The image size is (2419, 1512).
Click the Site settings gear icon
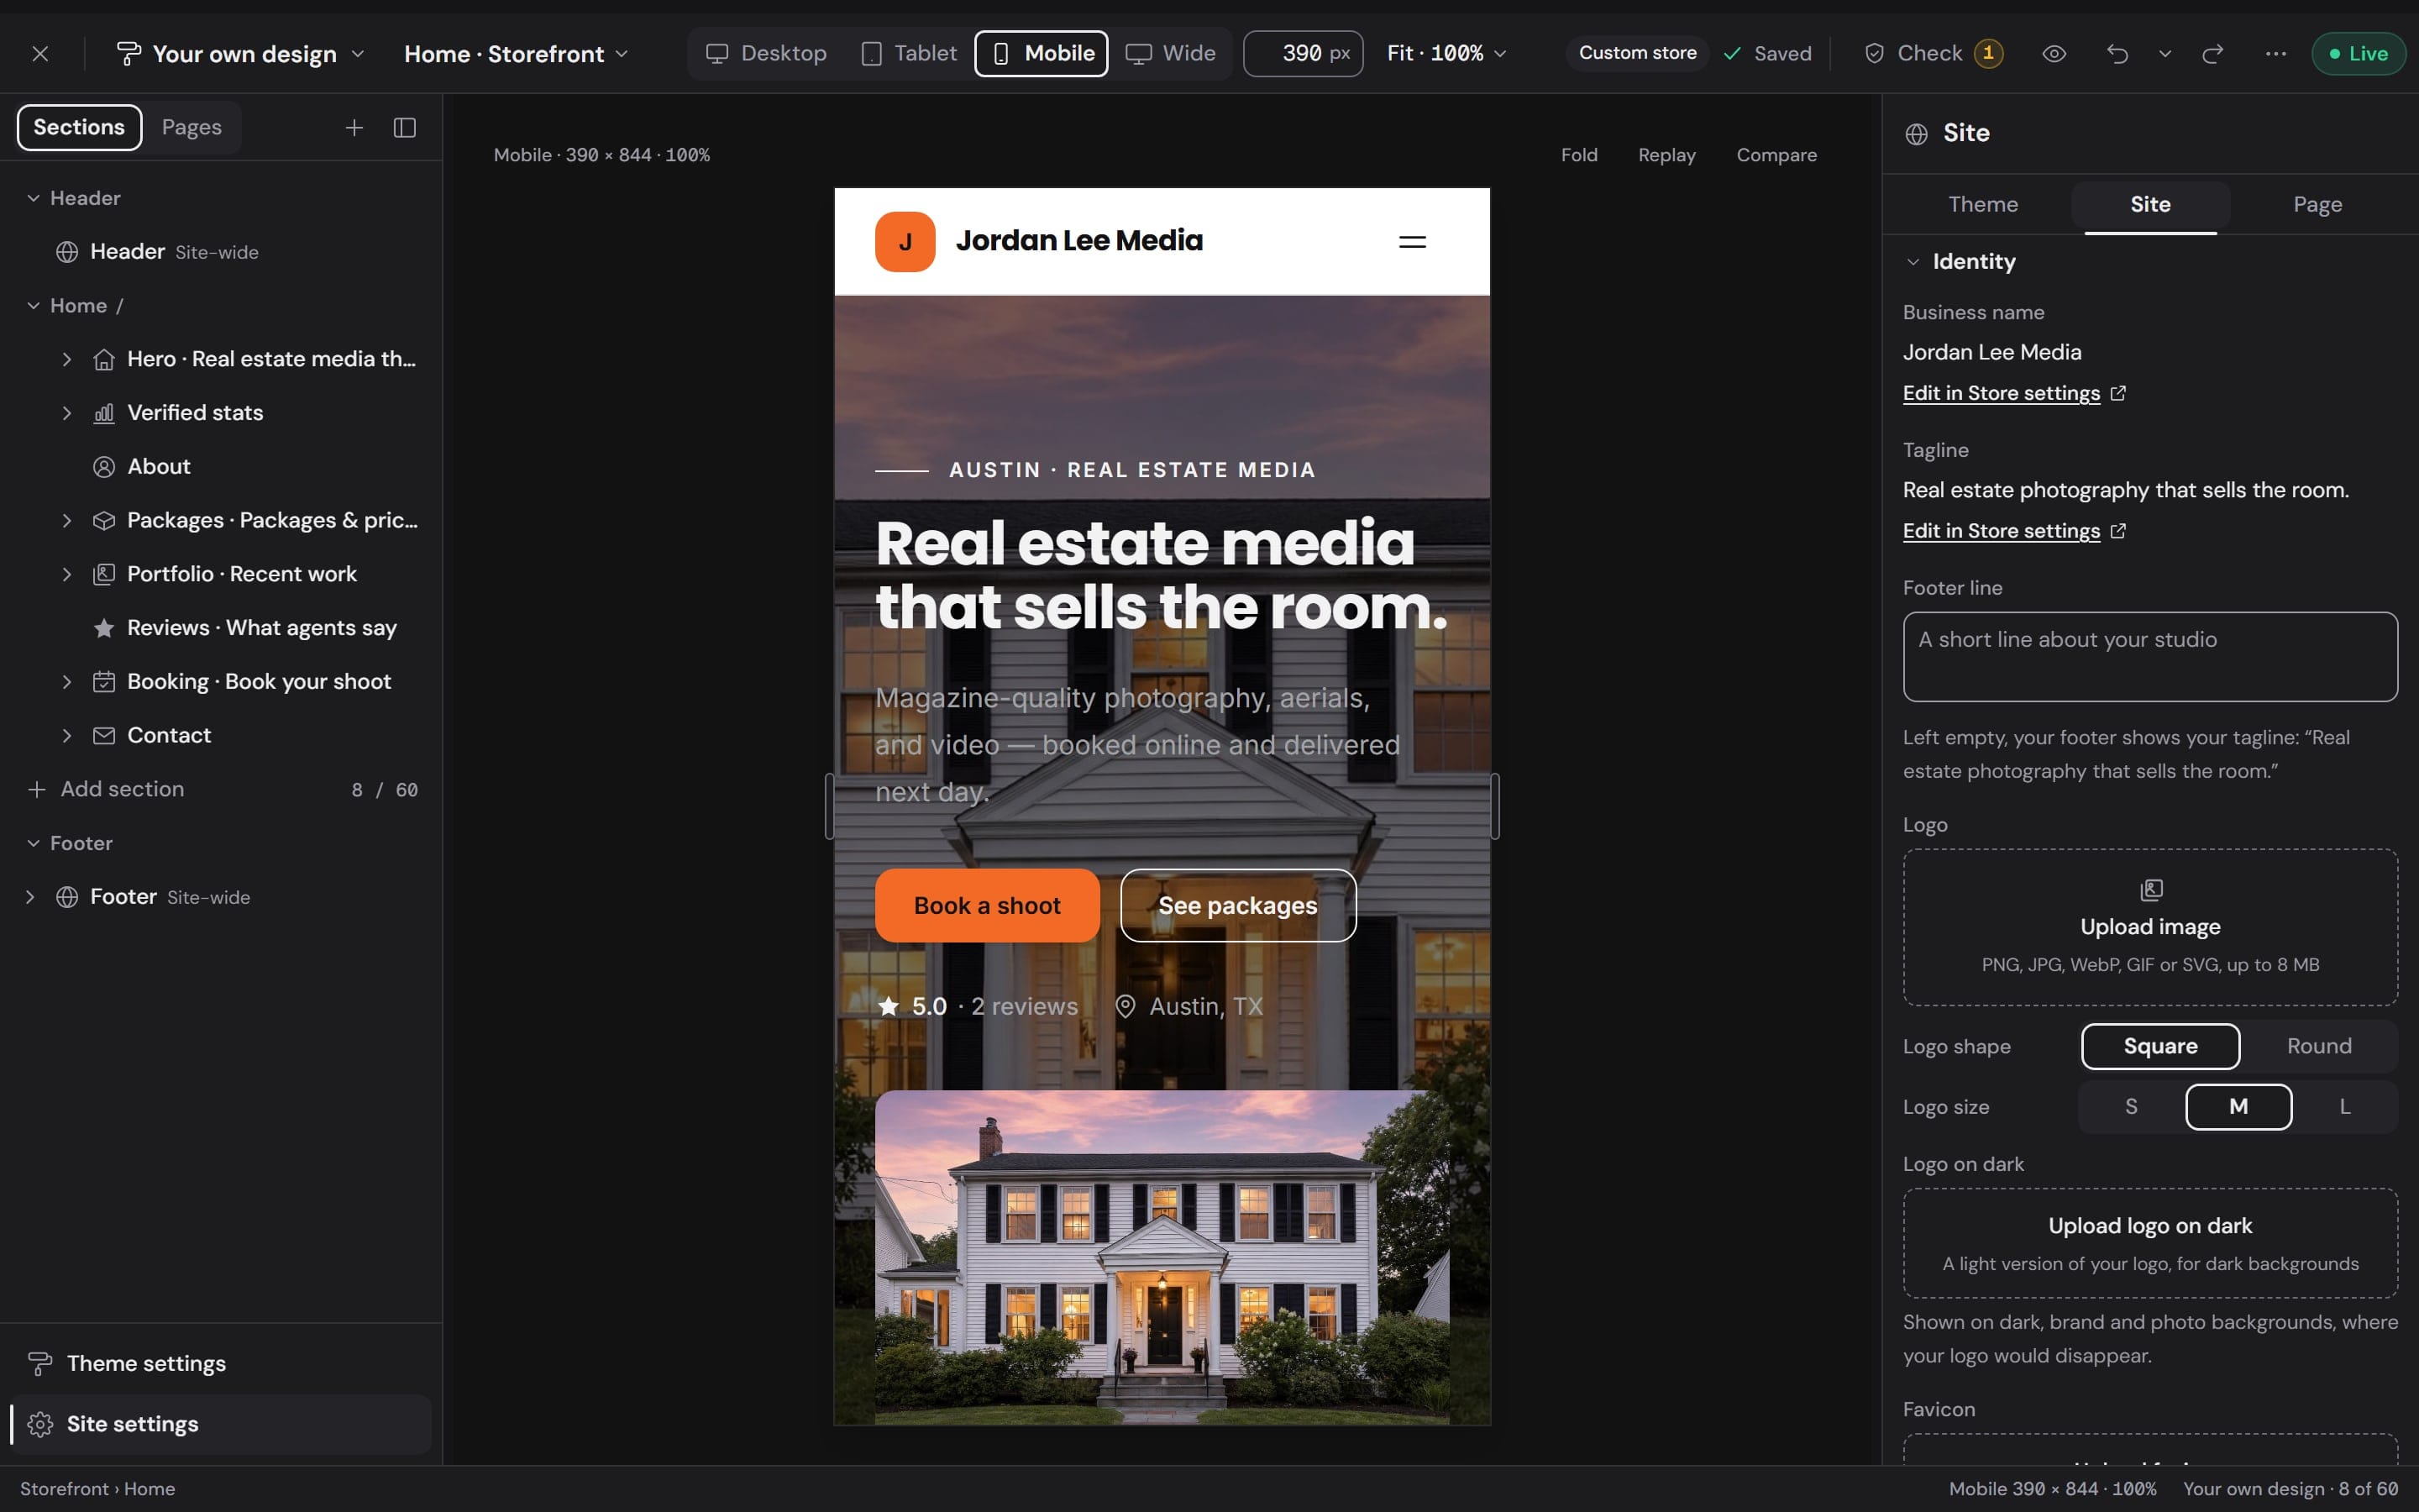click(40, 1424)
